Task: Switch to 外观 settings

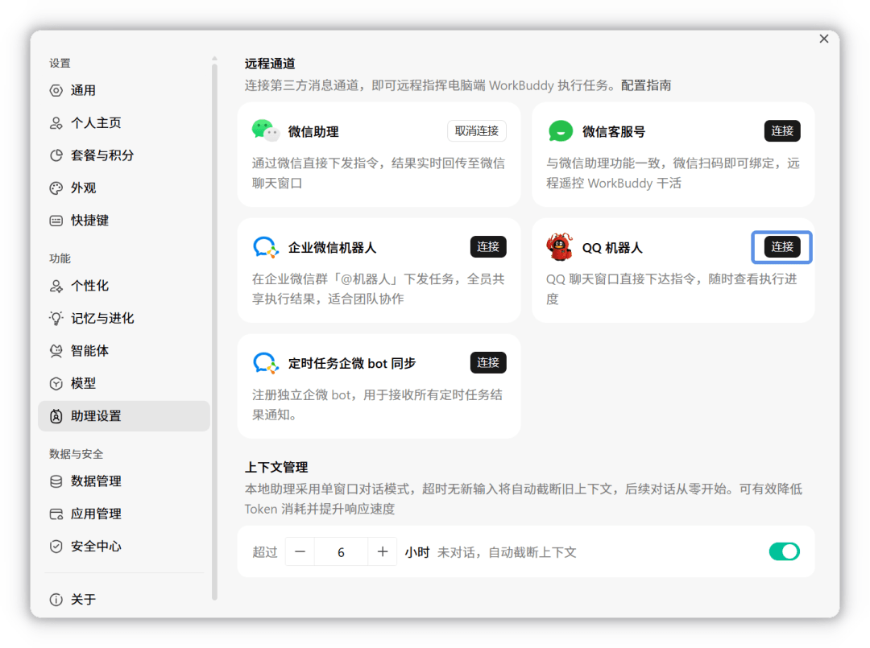Action: coord(124,188)
